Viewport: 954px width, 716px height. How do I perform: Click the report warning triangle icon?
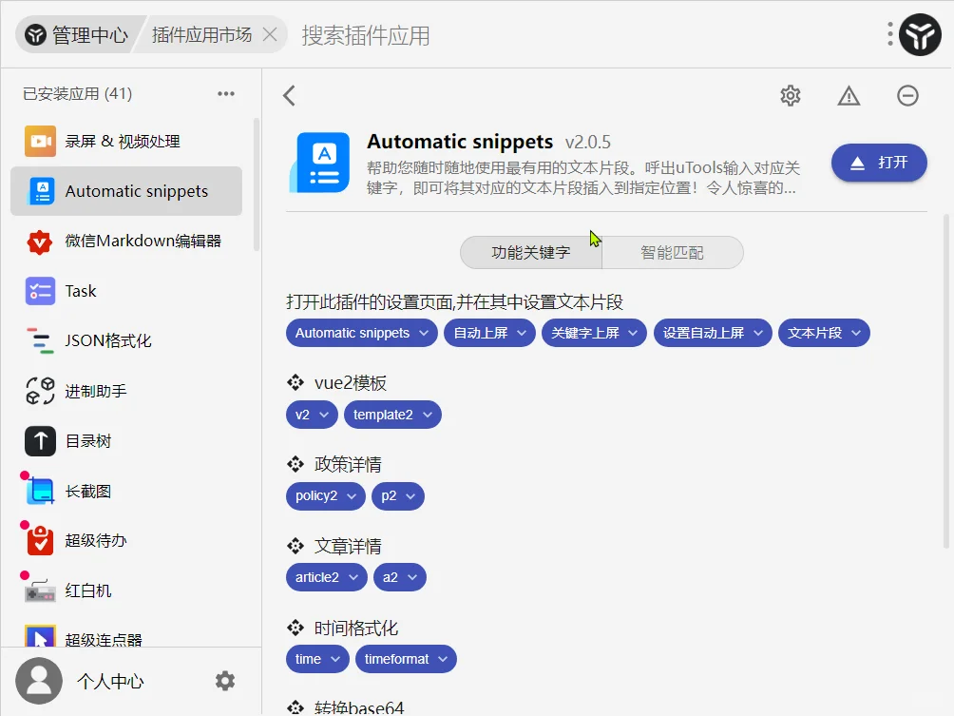(849, 95)
